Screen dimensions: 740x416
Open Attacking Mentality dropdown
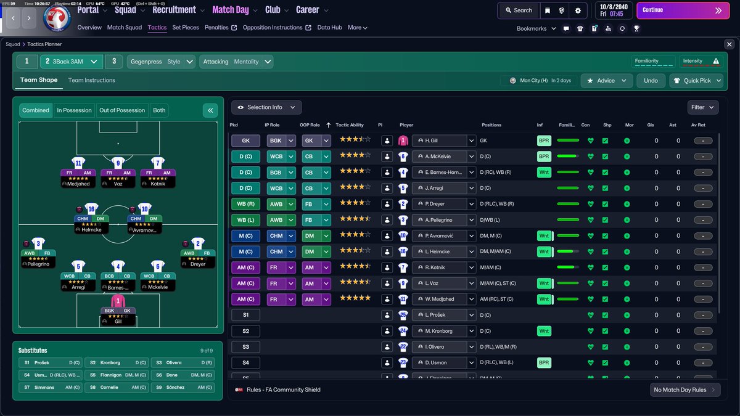pos(236,62)
